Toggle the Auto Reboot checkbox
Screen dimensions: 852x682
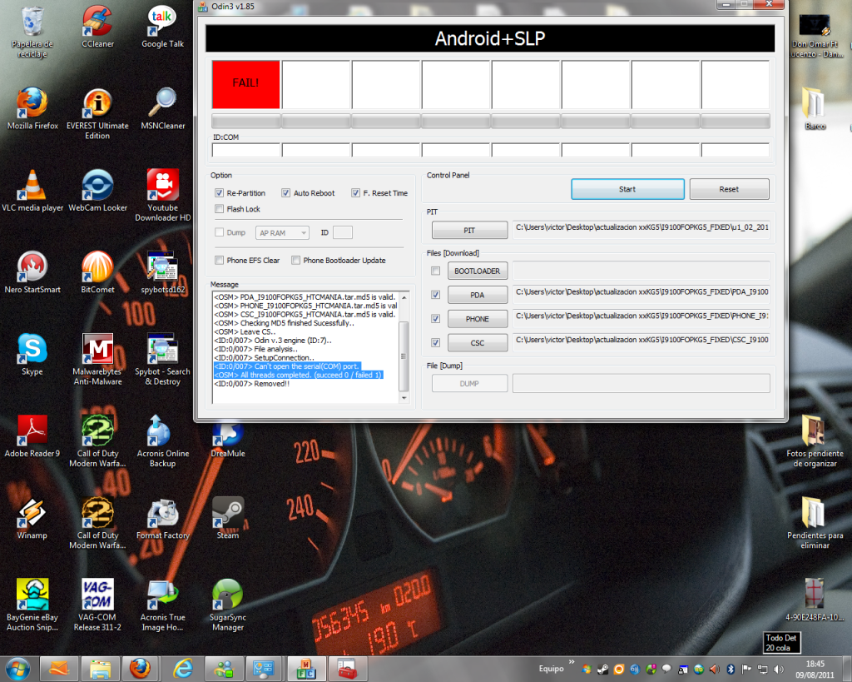pos(286,193)
